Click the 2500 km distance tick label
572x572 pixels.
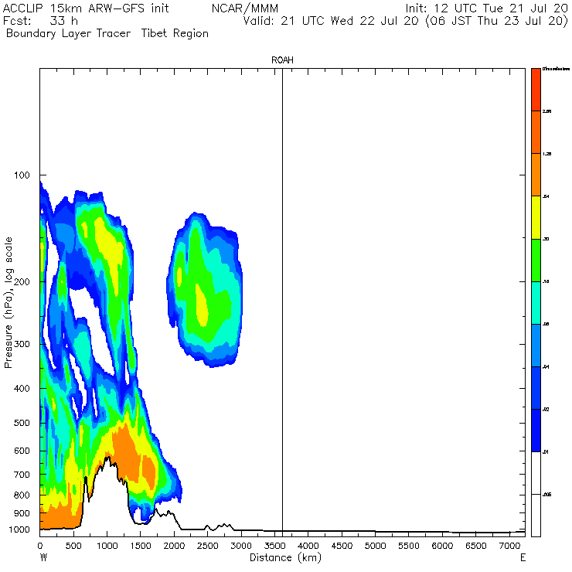(208, 546)
